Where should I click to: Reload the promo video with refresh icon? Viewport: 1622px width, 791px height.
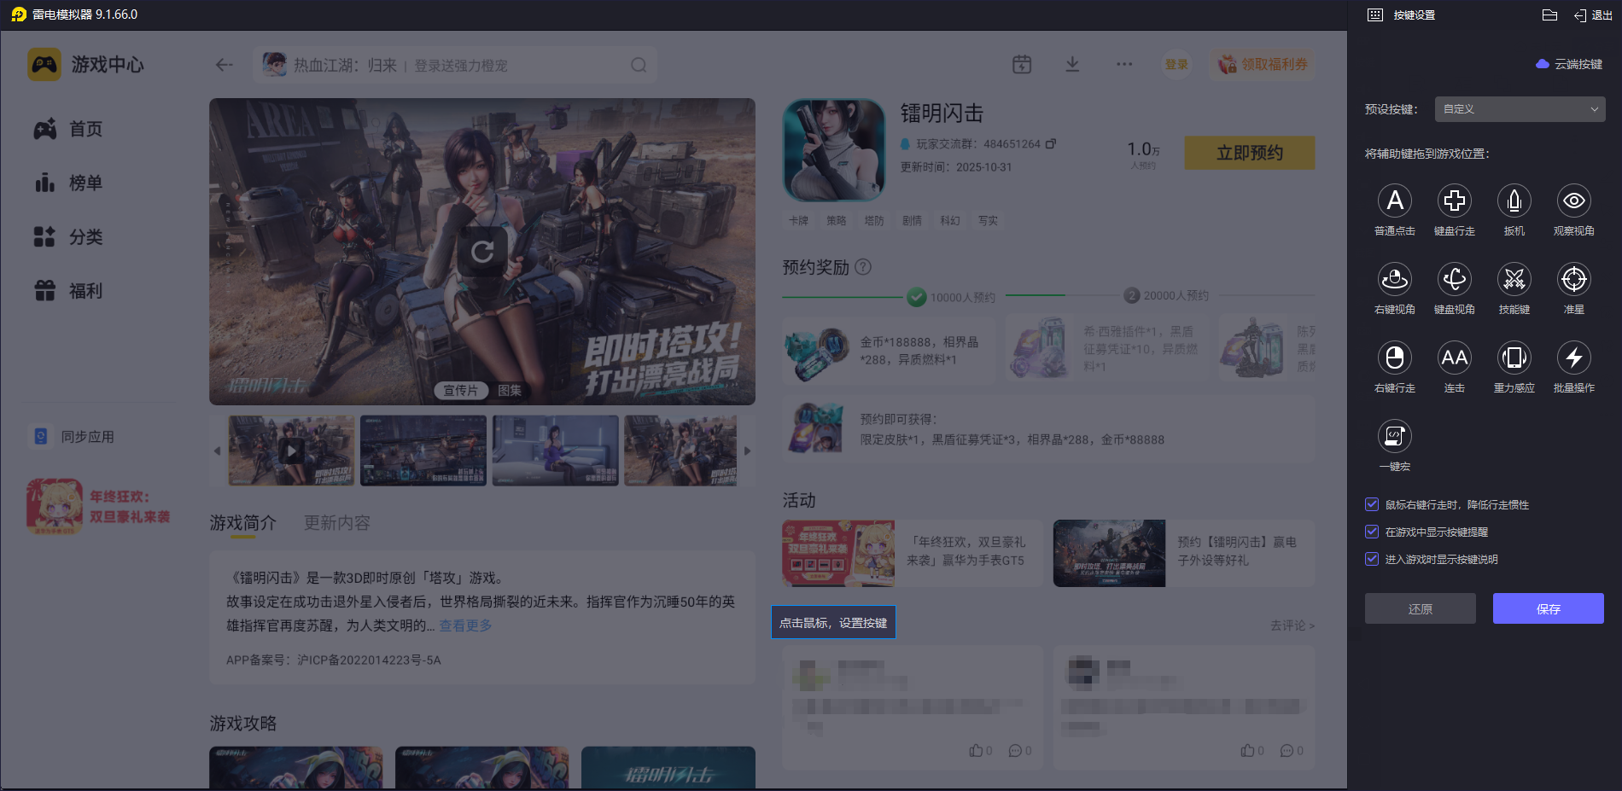482,251
